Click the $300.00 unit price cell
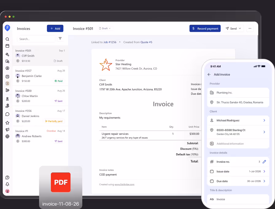This screenshot has height=209, width=275. 194,134
